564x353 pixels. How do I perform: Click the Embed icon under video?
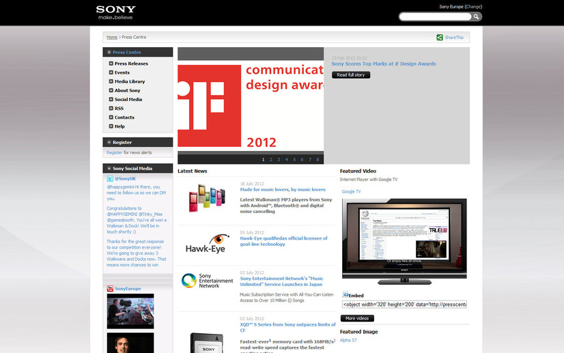click(x=346, y=295)
